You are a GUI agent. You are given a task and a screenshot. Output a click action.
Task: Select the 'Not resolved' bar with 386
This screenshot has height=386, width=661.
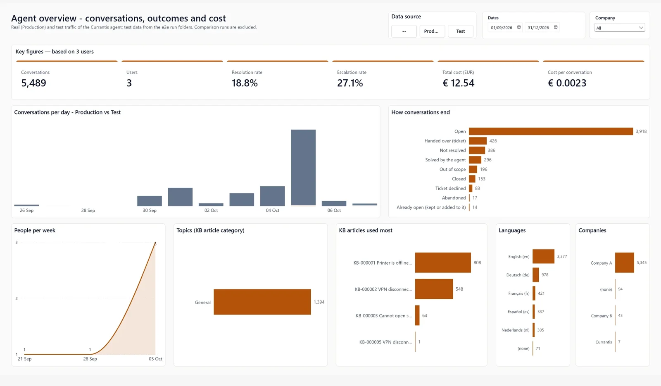pyautogui.click(x=477, y=150)
